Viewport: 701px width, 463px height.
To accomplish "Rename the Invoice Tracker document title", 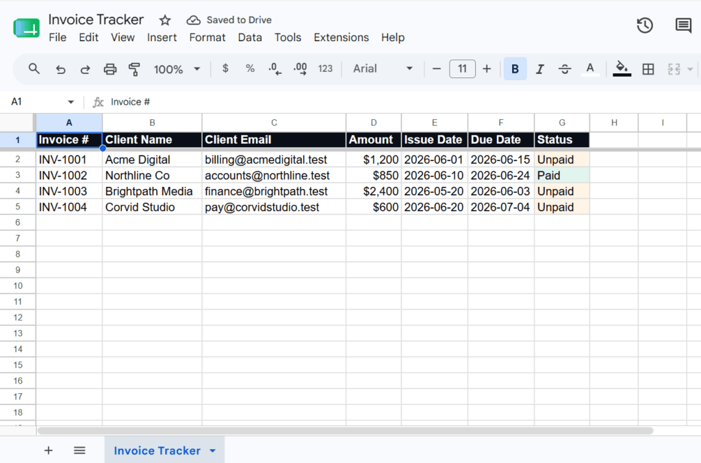I will tap(96, 20).
